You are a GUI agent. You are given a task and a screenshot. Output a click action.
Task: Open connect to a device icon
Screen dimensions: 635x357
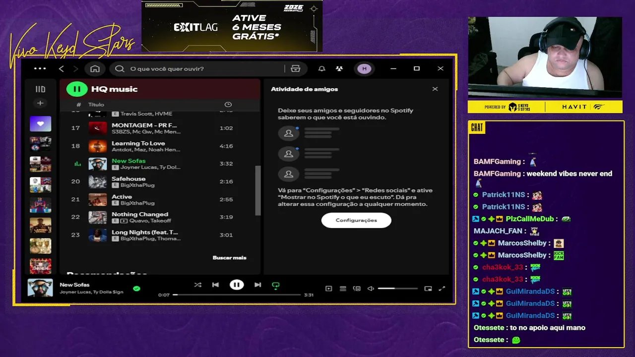(357, 289)
